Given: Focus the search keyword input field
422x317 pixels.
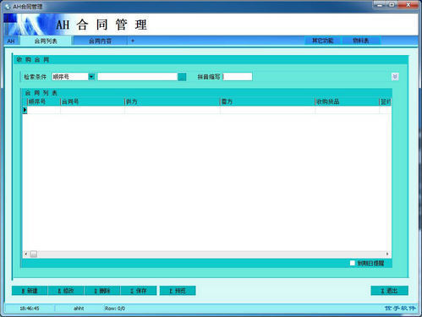Looking at the screenshot, I should (138, 77).
